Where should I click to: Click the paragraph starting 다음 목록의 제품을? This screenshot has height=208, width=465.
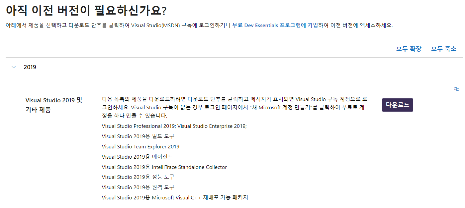tap(234, 108)
